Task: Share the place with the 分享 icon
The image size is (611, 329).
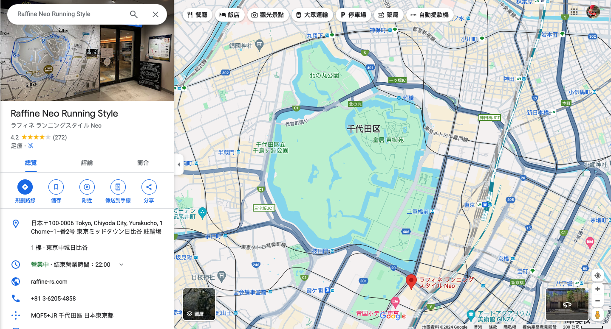Action: tap(149, 187)
